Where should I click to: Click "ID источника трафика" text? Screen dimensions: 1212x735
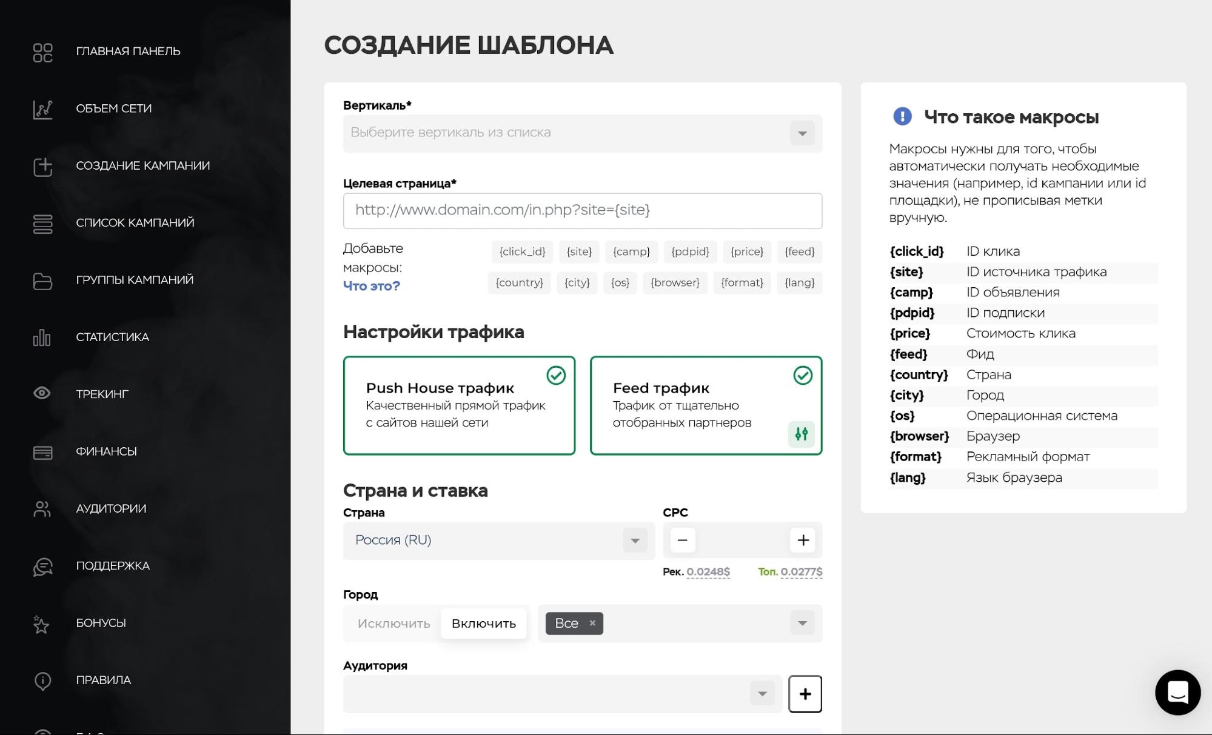pyautogui.click(x=1036, y=272)
